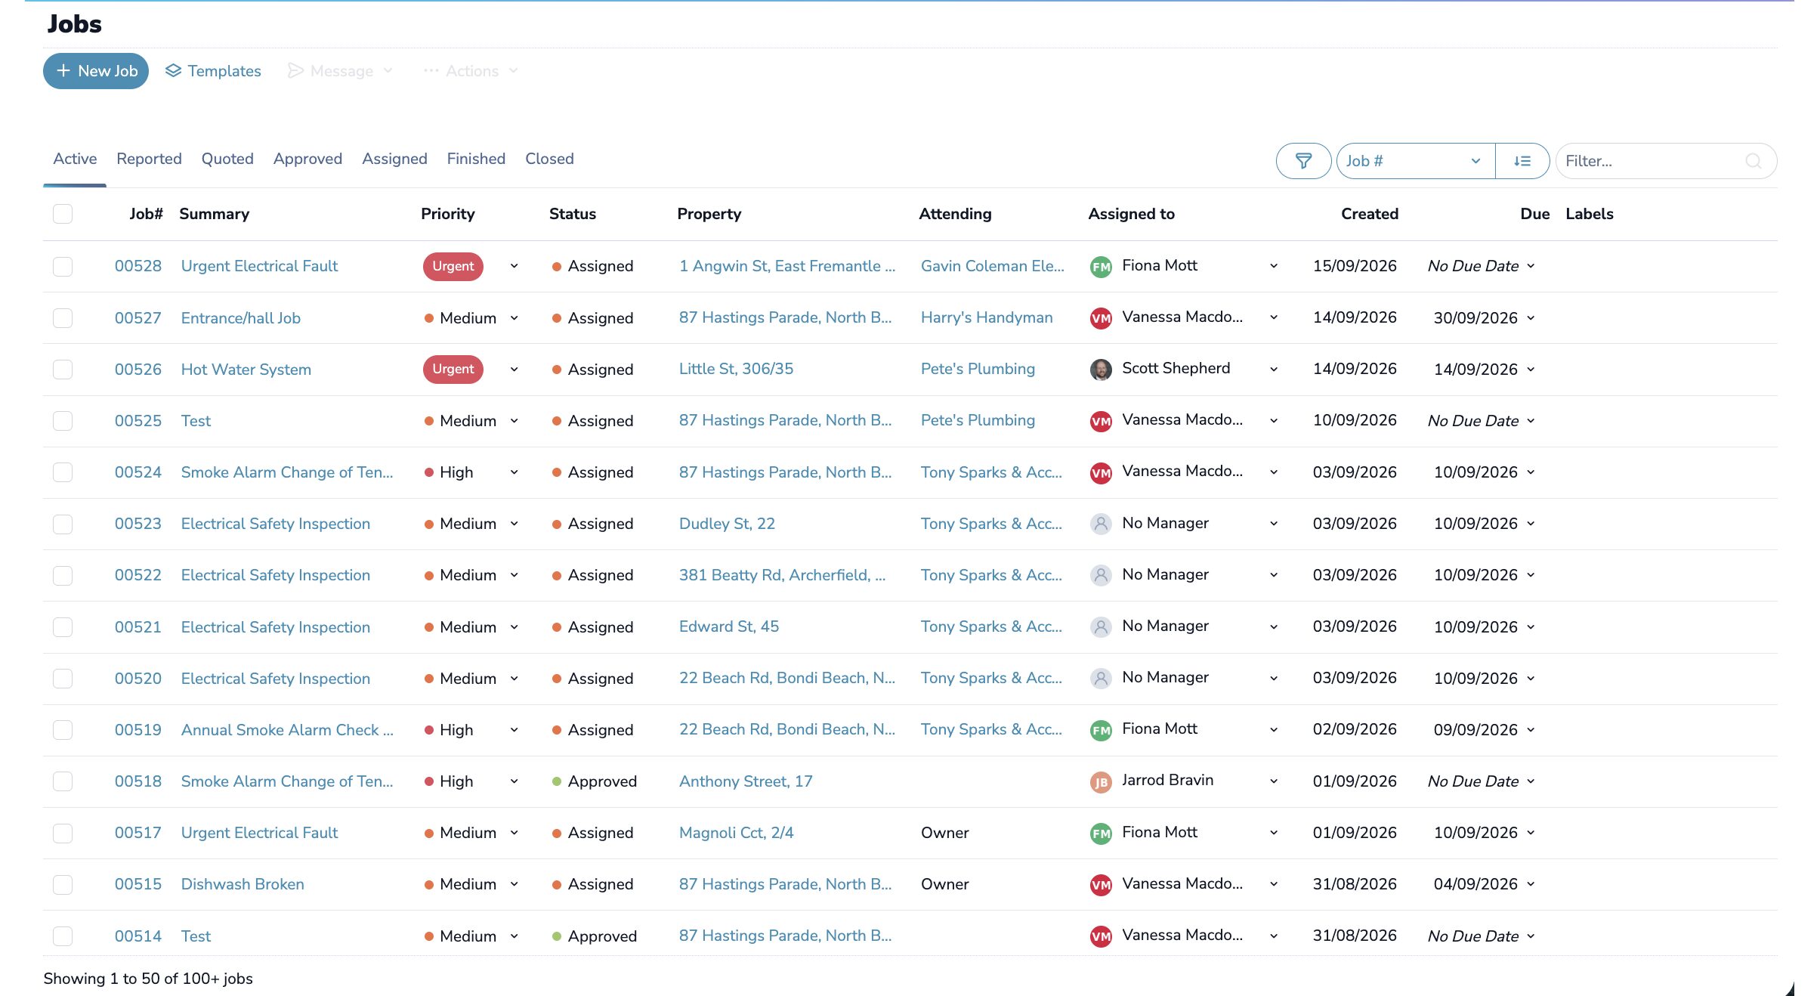Switch to the Approved tab
Screen dimensions: 1820x996
[307, 159]
